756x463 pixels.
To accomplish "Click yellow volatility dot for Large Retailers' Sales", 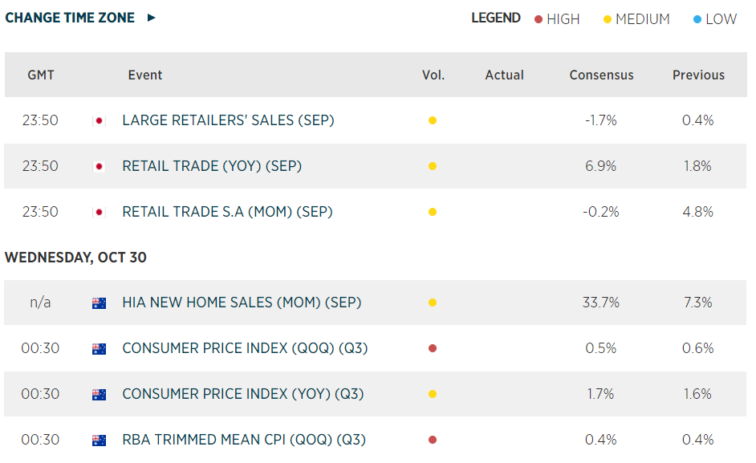I will click(433, 121).
